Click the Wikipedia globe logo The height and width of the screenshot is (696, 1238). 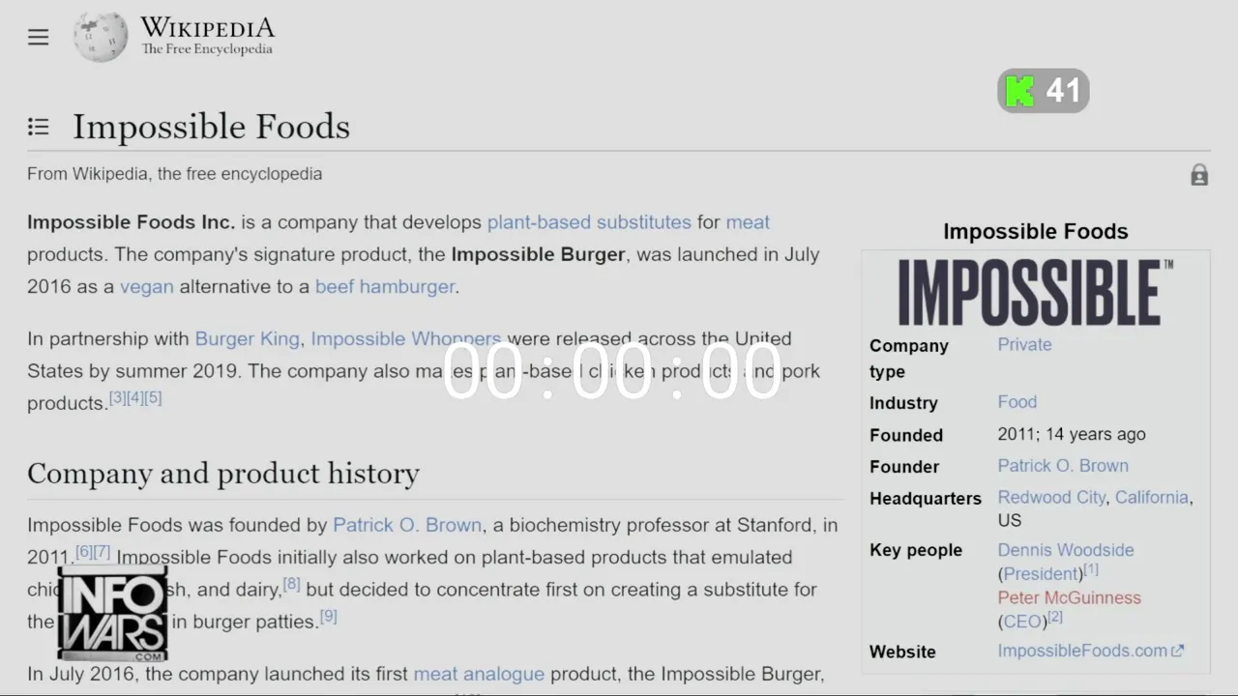click(101, 37)
